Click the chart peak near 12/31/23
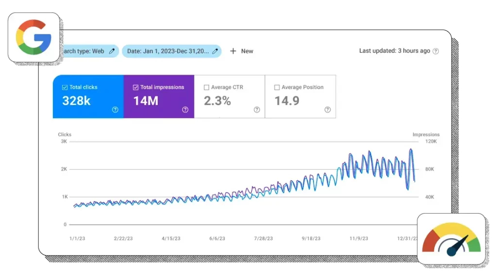This screenshot has height=280, width=497. (411, 150)
